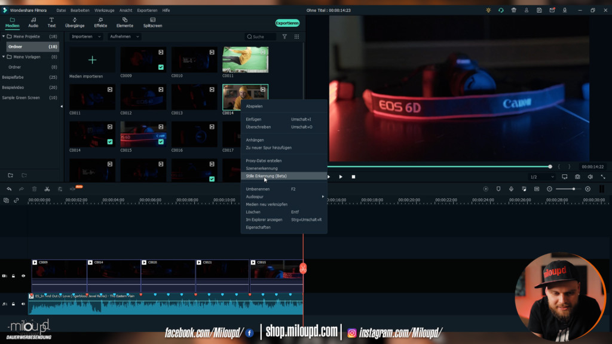Screen dimensions: 612x344
Task: Click the Exportieren button
Action: pyautogui.click(x=287, y=23)
